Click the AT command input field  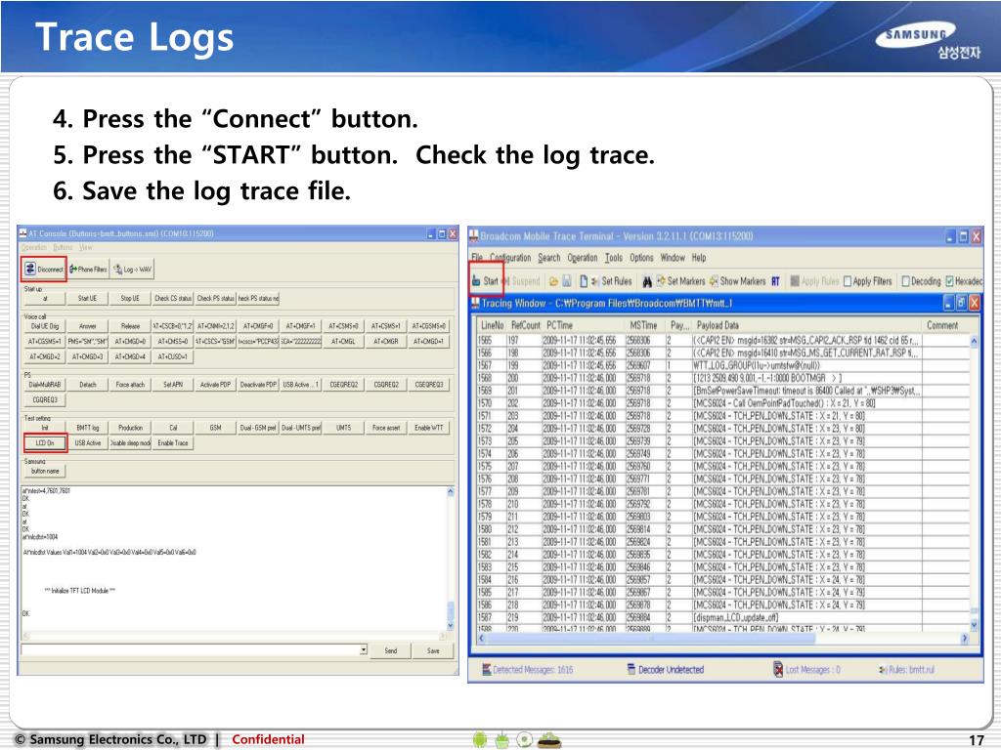tap(191, 649)
